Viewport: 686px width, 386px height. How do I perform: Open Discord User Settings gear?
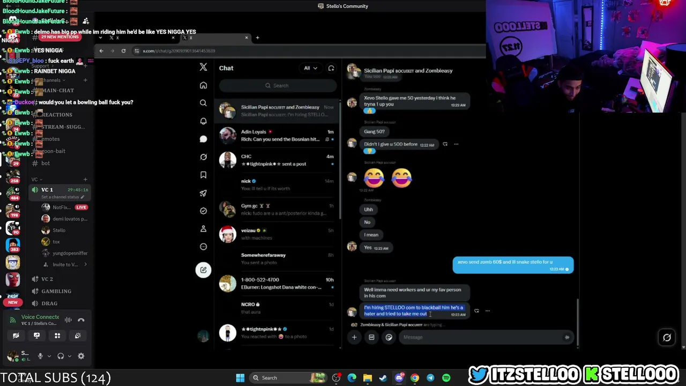click(81, 356)
